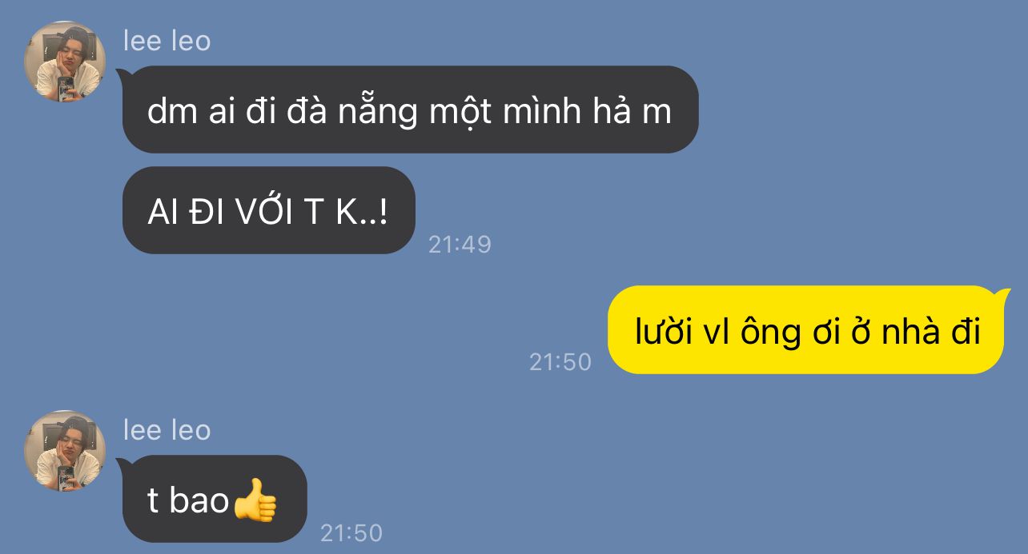Click the 21:49 timestamp
1028x554 pixels.
coord(460,245)
